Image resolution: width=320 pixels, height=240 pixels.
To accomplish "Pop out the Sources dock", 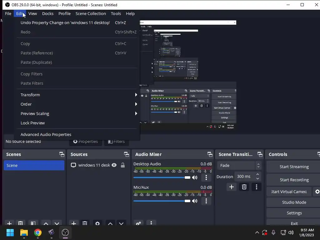I will [126, 154].
